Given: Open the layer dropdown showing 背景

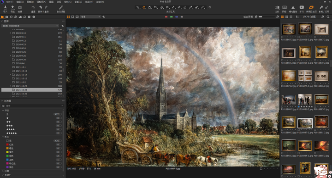Looking at the screenshot, I should [x=90, y=17].
